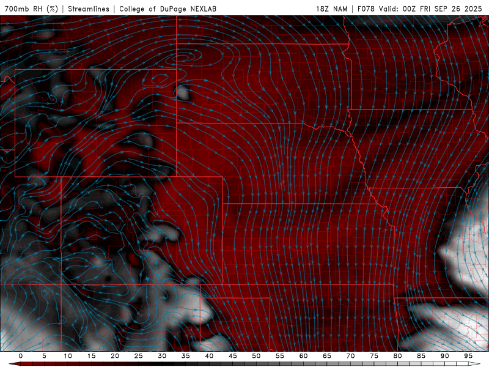Click the 10 value on color scale
Viewport: 489px width, 367px height.
(68, 356)
